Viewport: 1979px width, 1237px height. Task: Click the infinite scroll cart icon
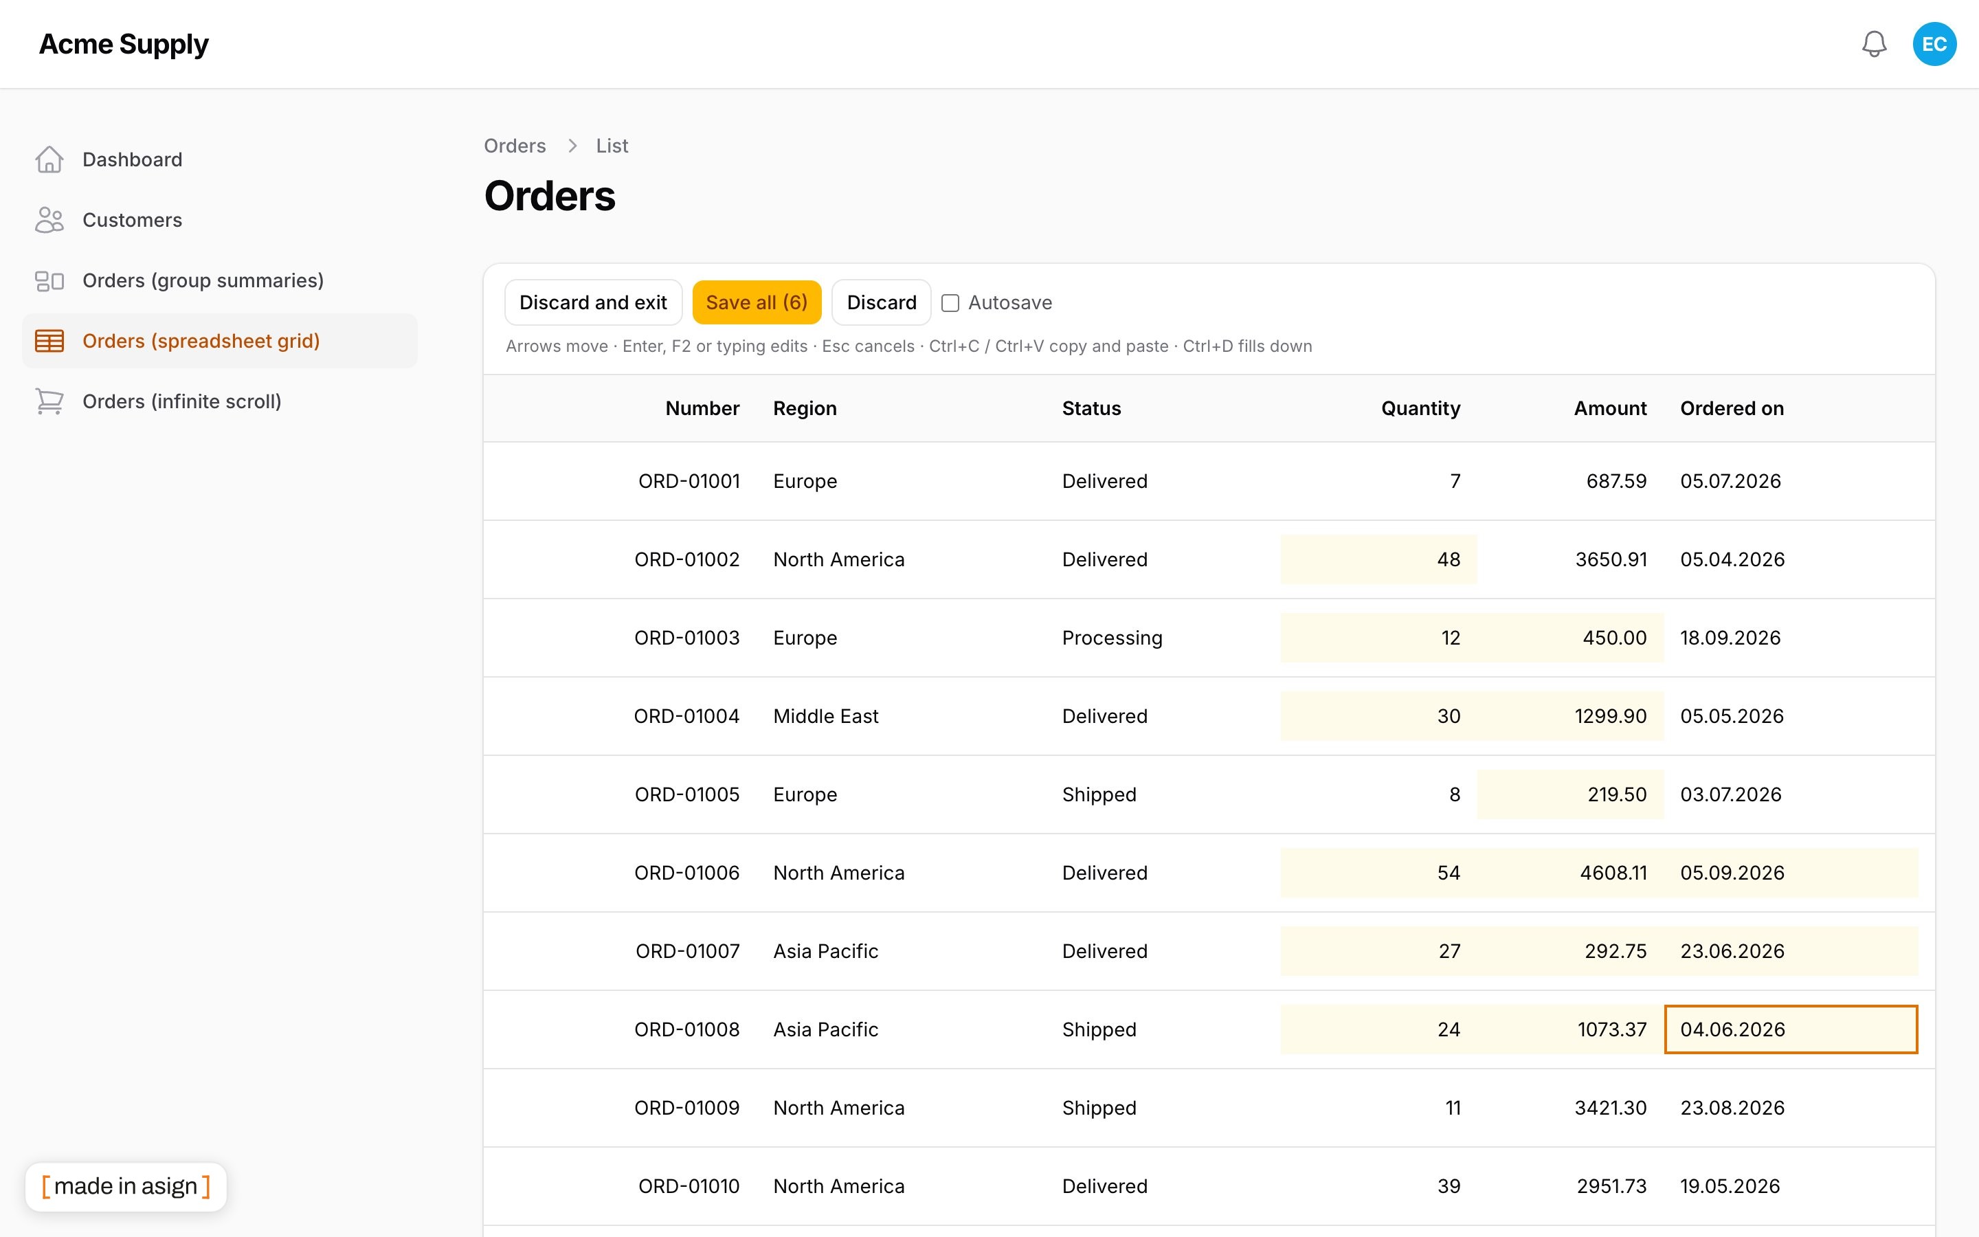49,402
